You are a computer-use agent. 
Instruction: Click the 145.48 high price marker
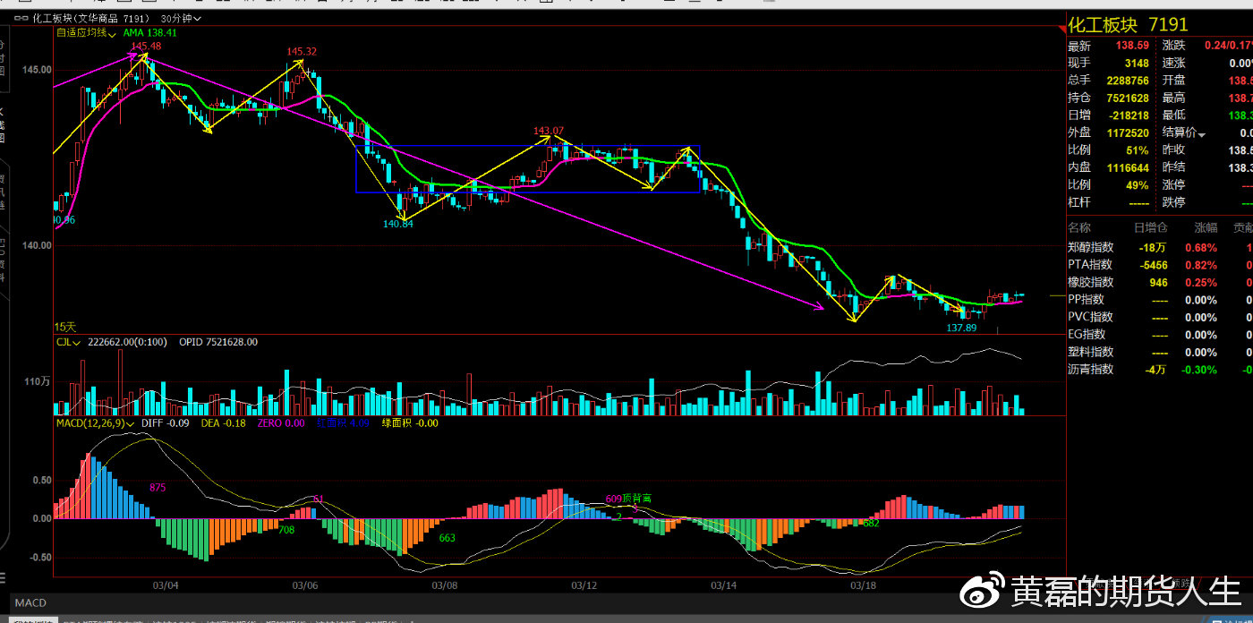(x=146, y=46)
